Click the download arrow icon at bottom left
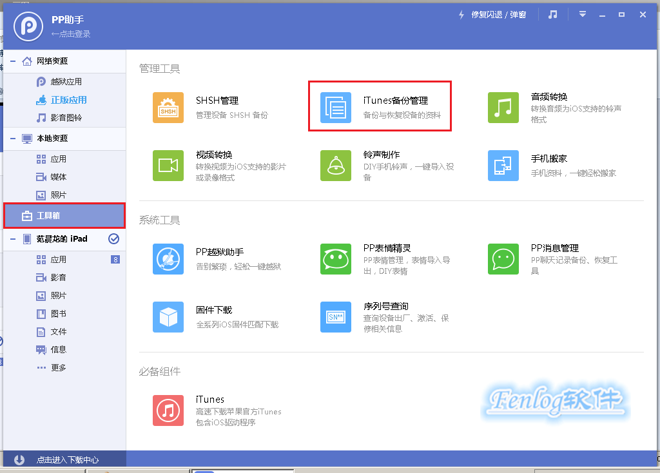The height and width of the screenshot is (473, 660). [19, 459]
